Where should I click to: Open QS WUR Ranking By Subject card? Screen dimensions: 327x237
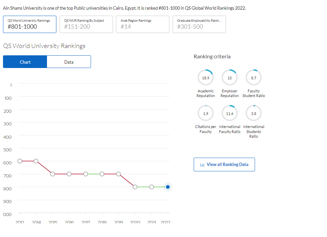point(86,24)
